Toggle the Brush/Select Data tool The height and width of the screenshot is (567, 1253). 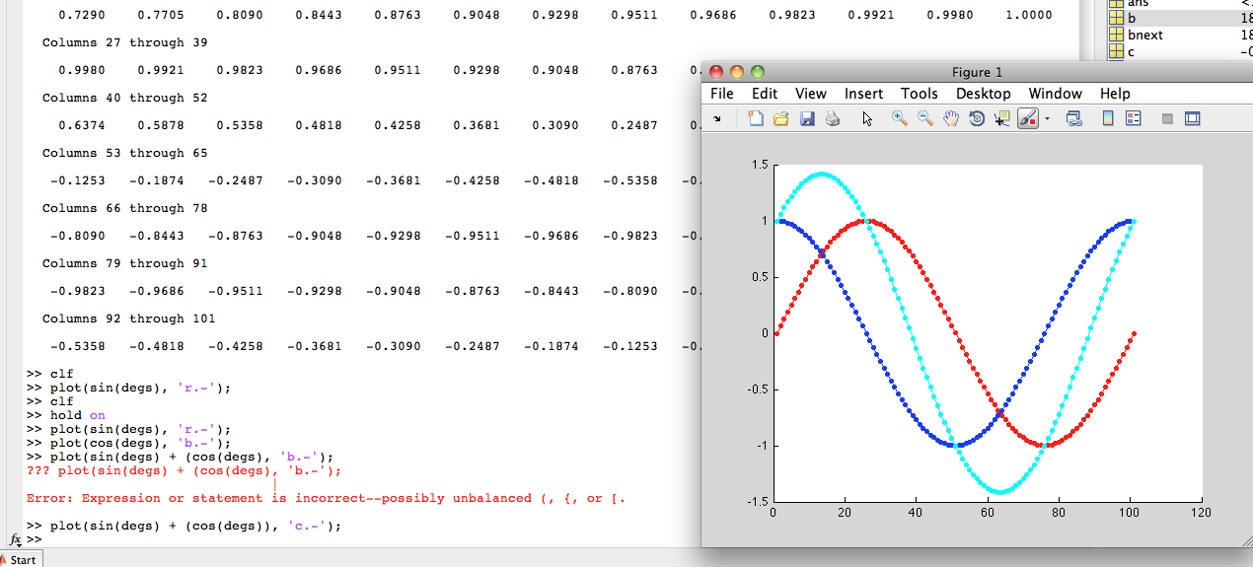[1028, 118]
